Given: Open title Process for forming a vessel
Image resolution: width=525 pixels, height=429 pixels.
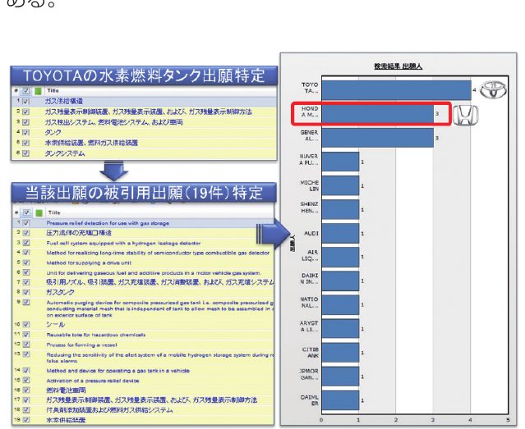Looking at the screenshot, I should pos(81,345).
